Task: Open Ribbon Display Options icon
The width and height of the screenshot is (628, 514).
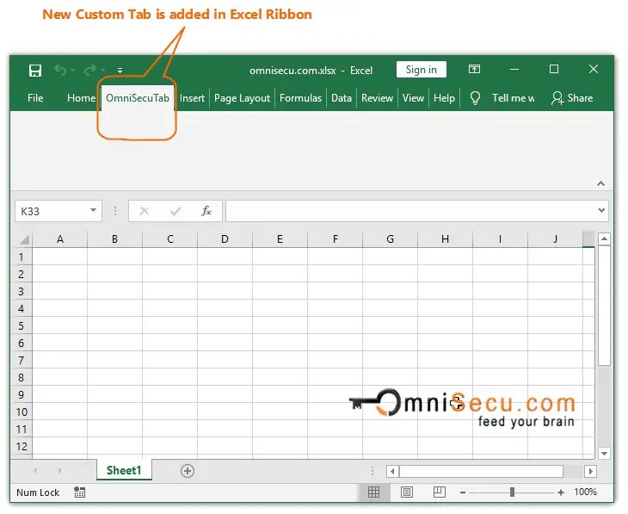Action: click(474, 70)
